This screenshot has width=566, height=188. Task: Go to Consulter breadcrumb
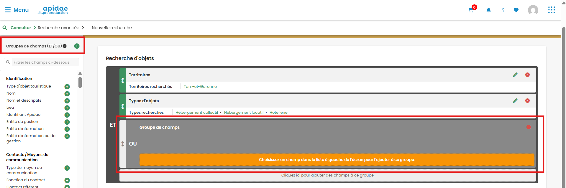[21, 28]
